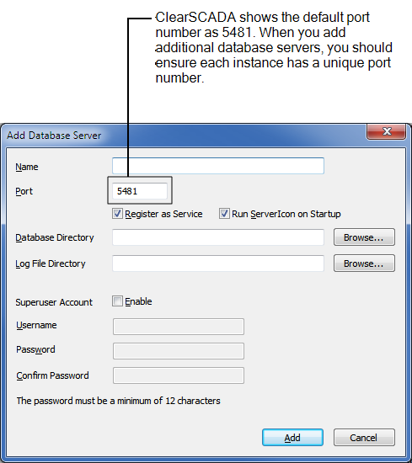Click the Cancel button
Image resolution: width=412 pixels, height=463 pixels.
(x=364, y=437)
